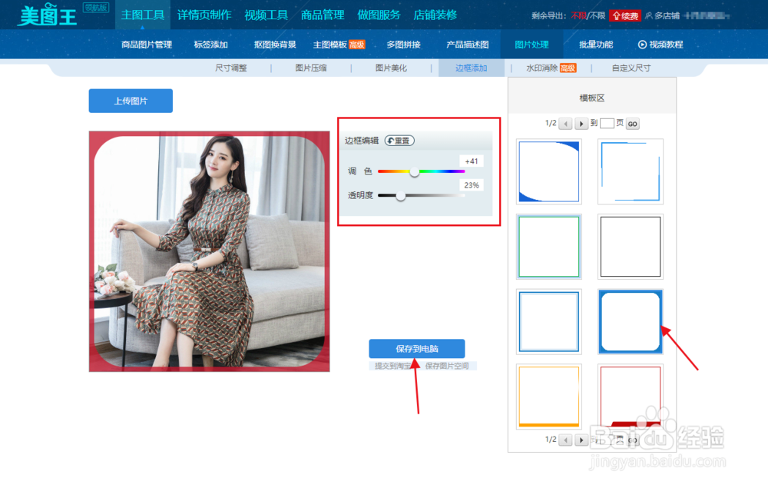Switch to the 抠图换背景 tab
The width and height of the screenshot is (768, 488).
276,44
